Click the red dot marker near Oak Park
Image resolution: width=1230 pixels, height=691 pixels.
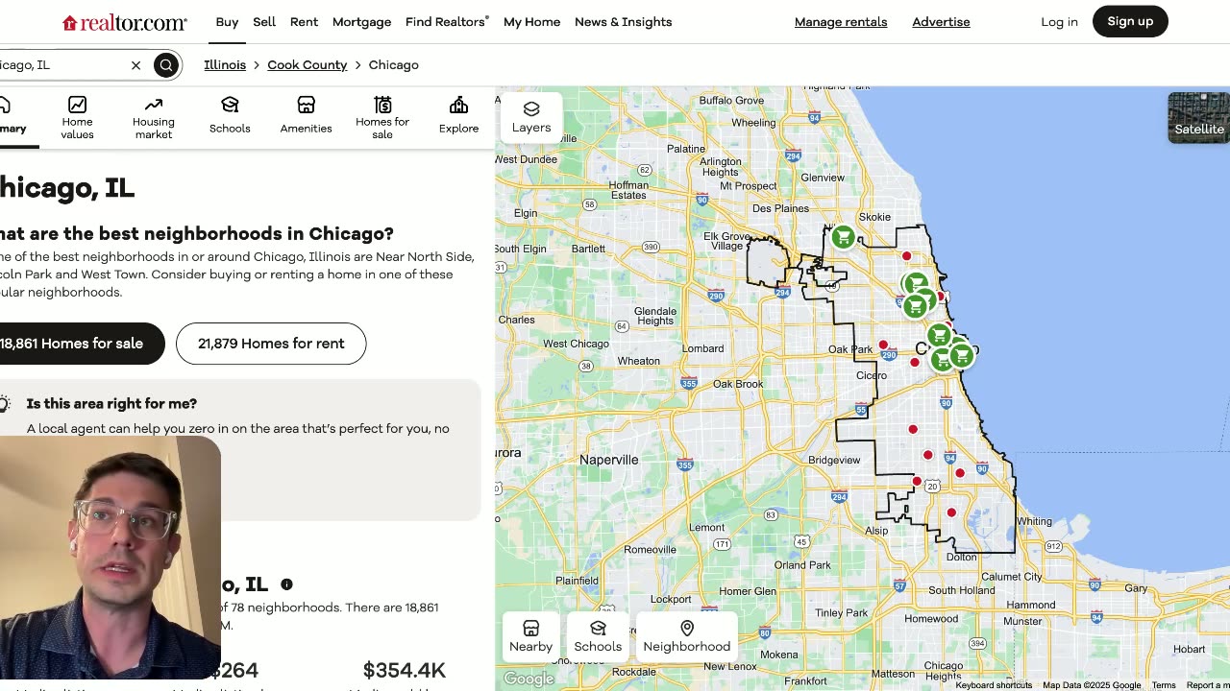[x=883, y=345]
